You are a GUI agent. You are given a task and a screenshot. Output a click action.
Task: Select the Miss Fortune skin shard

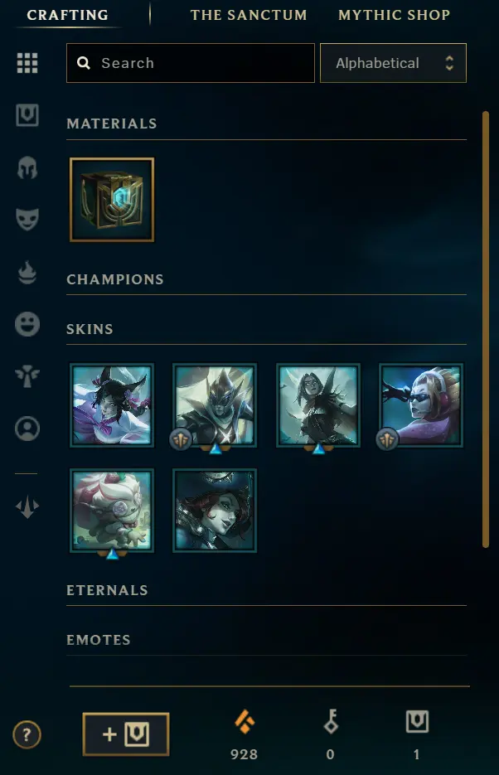click(x=215, y=511)
